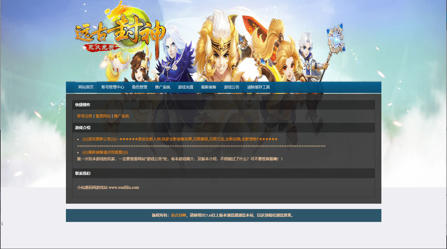Open the 网站首页 nav item
This screenshot has height=249, width=447.
pos(86,87)
